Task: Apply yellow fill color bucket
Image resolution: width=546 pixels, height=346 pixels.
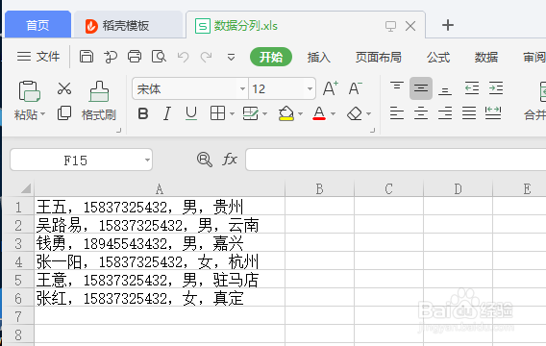Action: click(x=285, y=113)
